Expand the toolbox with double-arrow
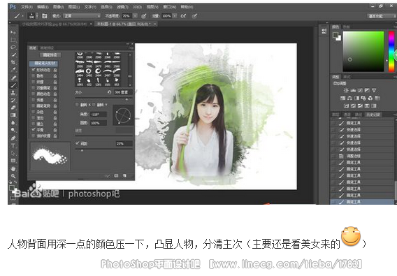 point(10,23)
